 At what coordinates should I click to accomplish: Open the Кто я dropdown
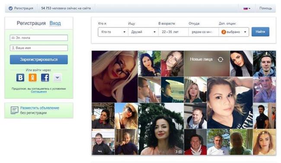[x=113, y=32]
